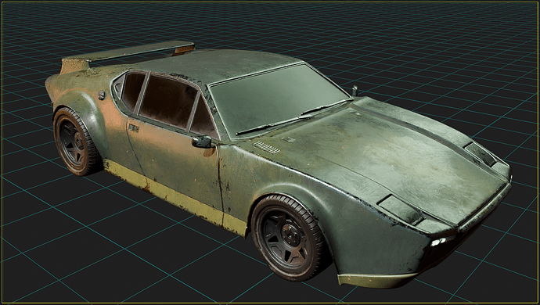Click the hood air vent grille
The width and height of the screenshot is (540, 305).
coord(267,148)
